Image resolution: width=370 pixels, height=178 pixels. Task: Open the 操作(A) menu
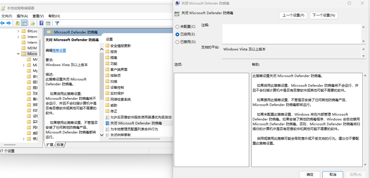tap(22, 16)
